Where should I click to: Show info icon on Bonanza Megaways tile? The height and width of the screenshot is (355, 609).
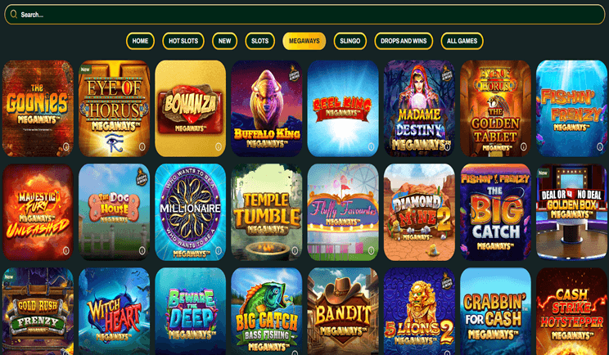[x=219, y=146]
